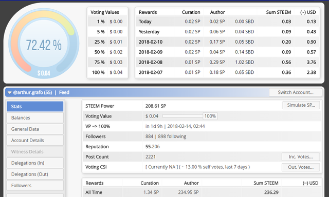Click the 0.29 SP author value
The width and height of the screenshot is (329, 197).
click(217, 62)
